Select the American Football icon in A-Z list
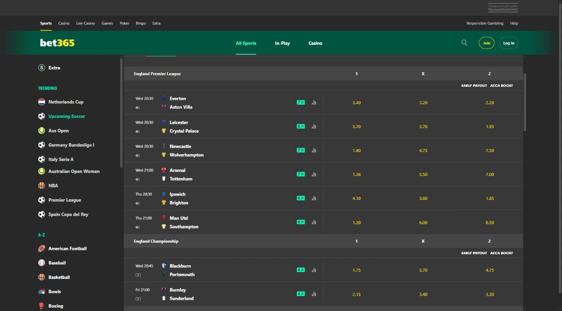This screenshot has width=562, height=311. (41, 248)
